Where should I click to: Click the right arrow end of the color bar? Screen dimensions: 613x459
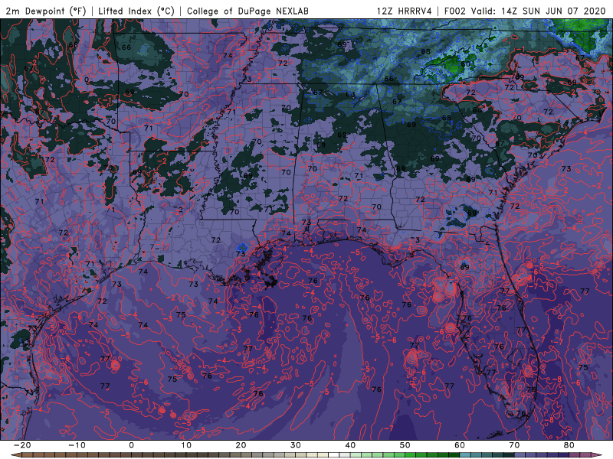[596, 455]
